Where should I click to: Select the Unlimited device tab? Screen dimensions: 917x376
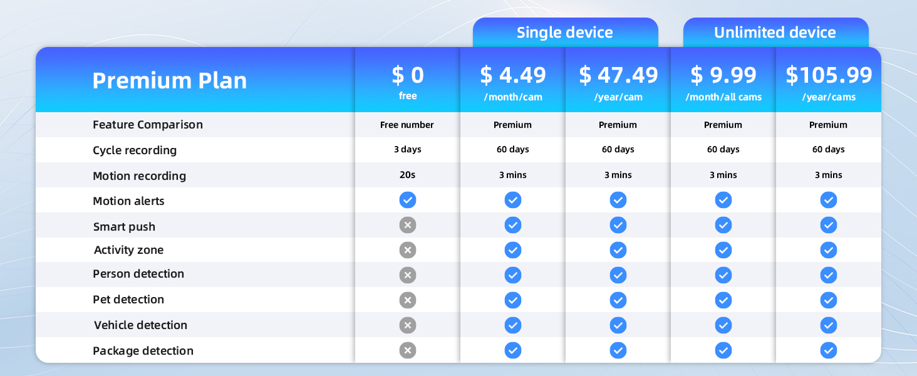[x=775, y=33]
